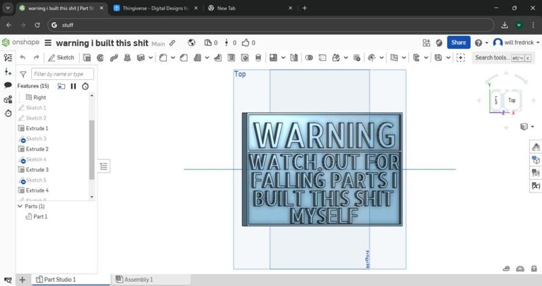Open the Help menu dropdown
The image size is (542, 286).
482,43
